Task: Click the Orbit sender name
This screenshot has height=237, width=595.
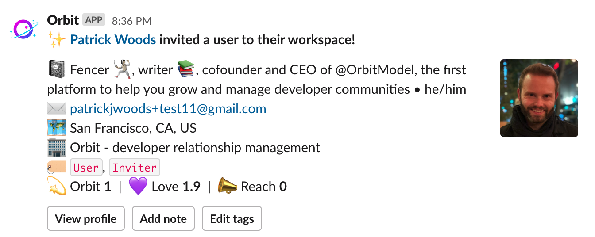Action: [x=63, y=20]
